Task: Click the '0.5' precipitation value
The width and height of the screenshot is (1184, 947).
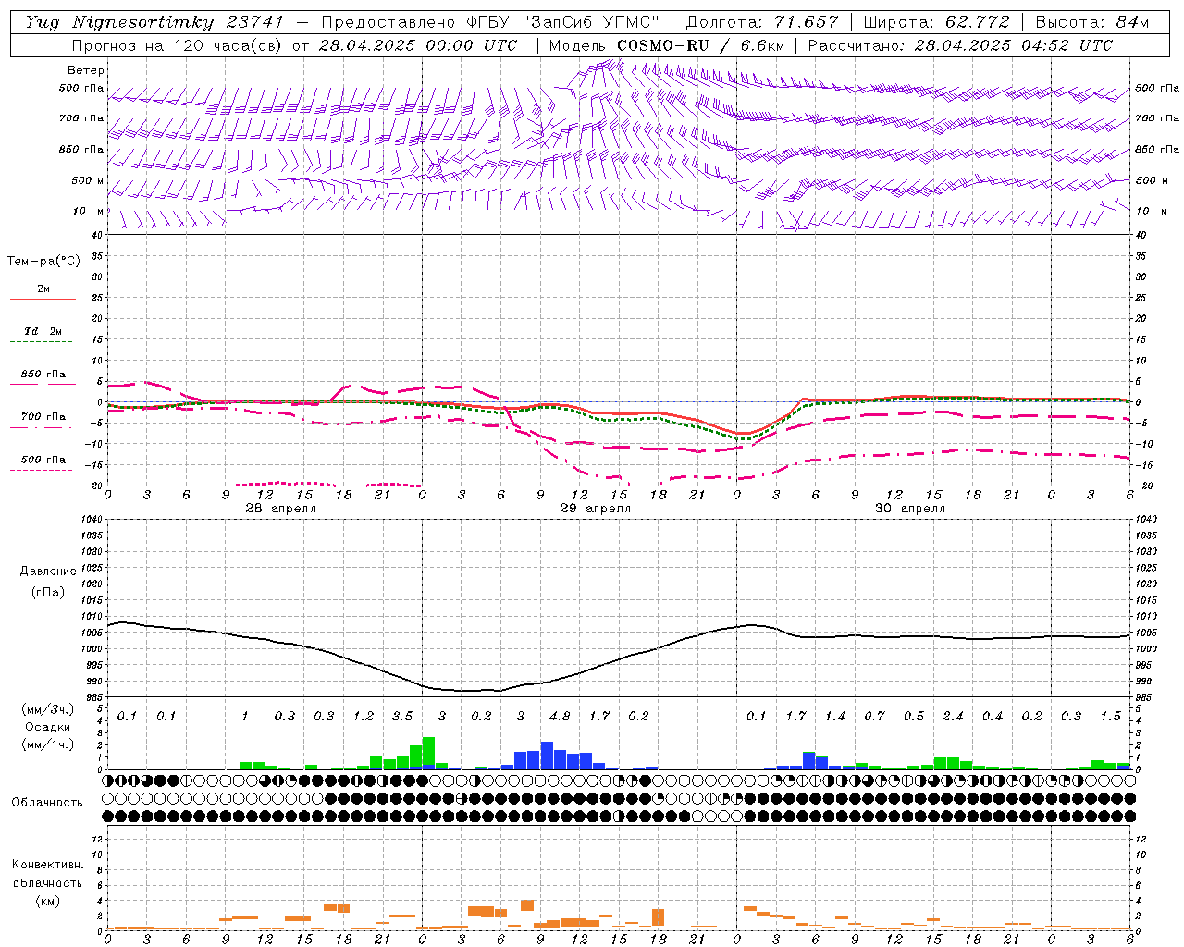Action: point(914,716)
